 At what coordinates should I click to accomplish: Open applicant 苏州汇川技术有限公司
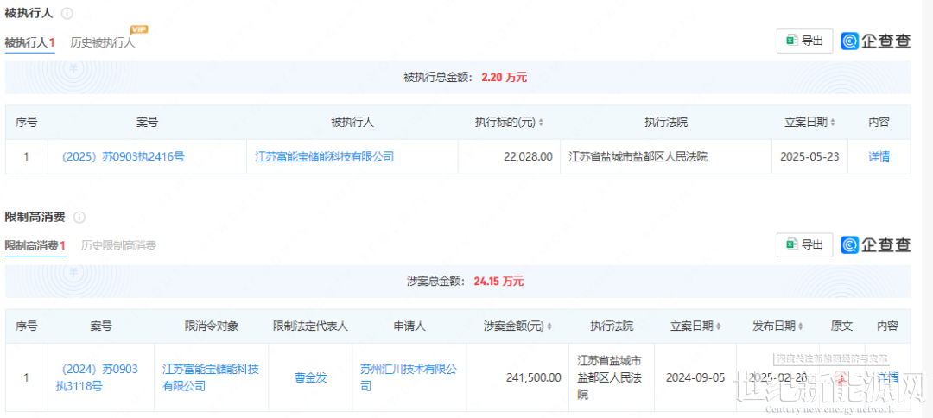click(409, 377)
